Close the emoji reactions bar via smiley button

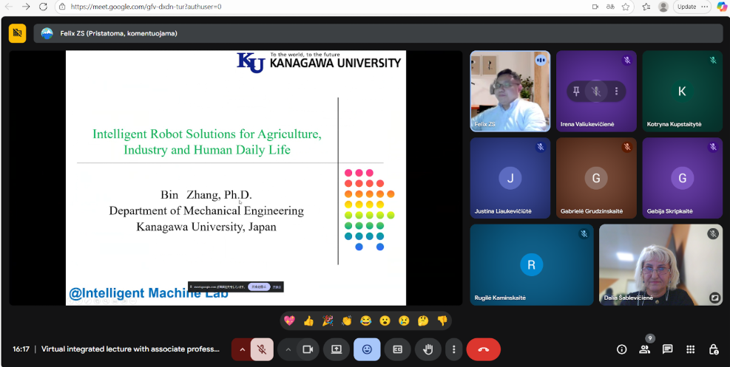pyautogui.click(x=367, y=349)
